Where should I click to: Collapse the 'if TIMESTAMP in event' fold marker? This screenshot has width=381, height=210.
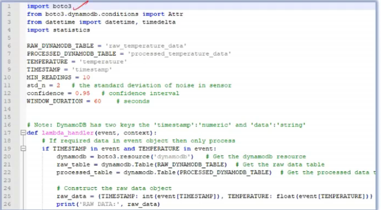point(23,148)
